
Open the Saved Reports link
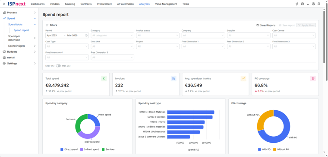266,26
